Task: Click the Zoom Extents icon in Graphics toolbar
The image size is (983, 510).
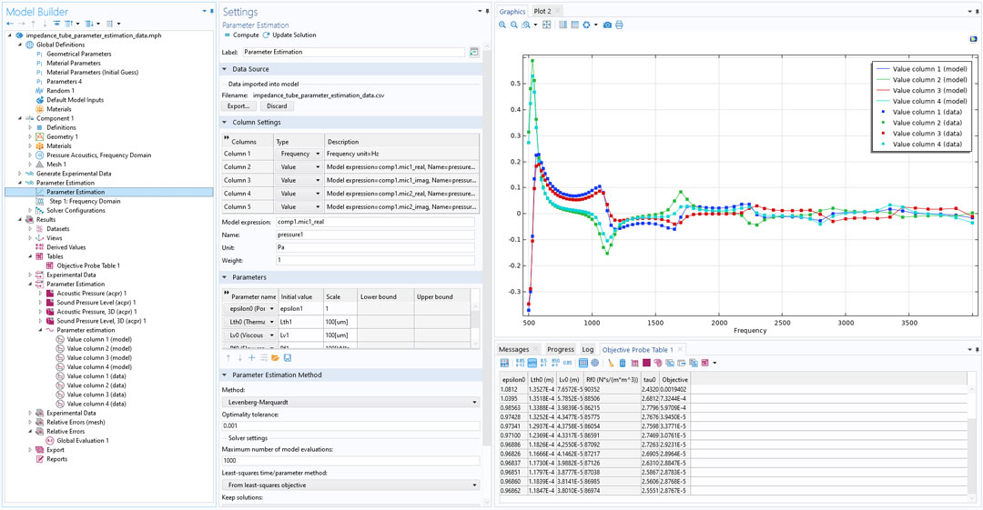Action: [547, 25]
